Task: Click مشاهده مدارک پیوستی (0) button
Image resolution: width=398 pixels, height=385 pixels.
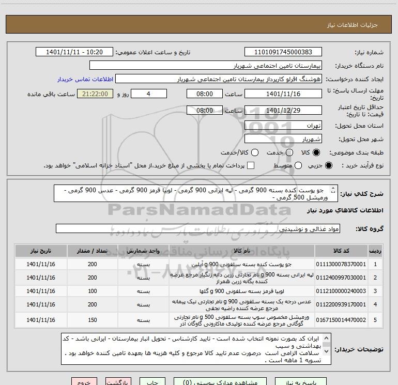Action: point(220,381)
